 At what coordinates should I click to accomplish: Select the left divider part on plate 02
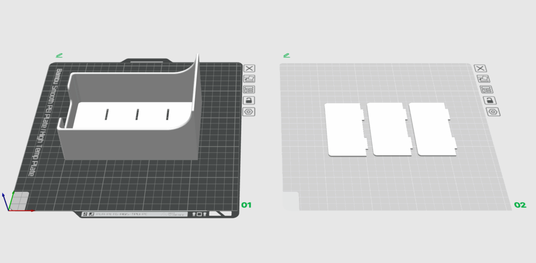[x=344, y=129]
